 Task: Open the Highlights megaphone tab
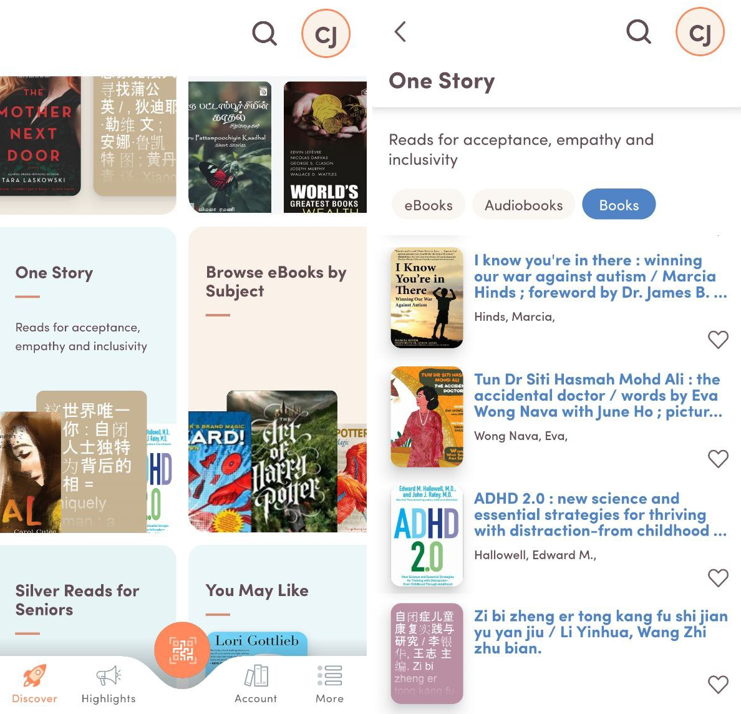[109, 684]
